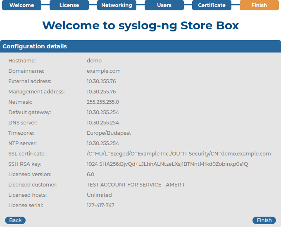Jump to the Certificate step
The image size is (281, 227).
(x=212, y=5)
